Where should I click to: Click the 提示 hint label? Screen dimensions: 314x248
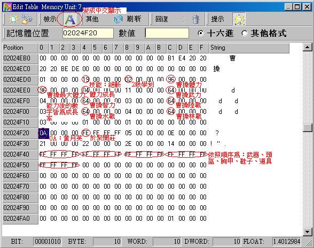coord(217,19)
